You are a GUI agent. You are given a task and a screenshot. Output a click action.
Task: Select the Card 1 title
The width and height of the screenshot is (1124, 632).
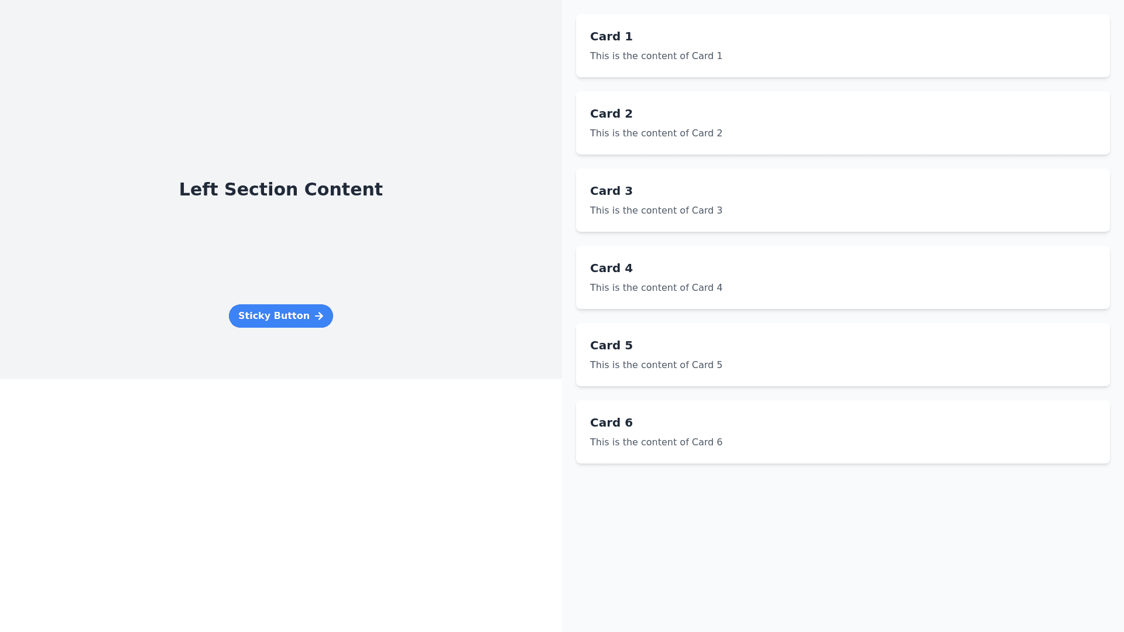point(611,36)
